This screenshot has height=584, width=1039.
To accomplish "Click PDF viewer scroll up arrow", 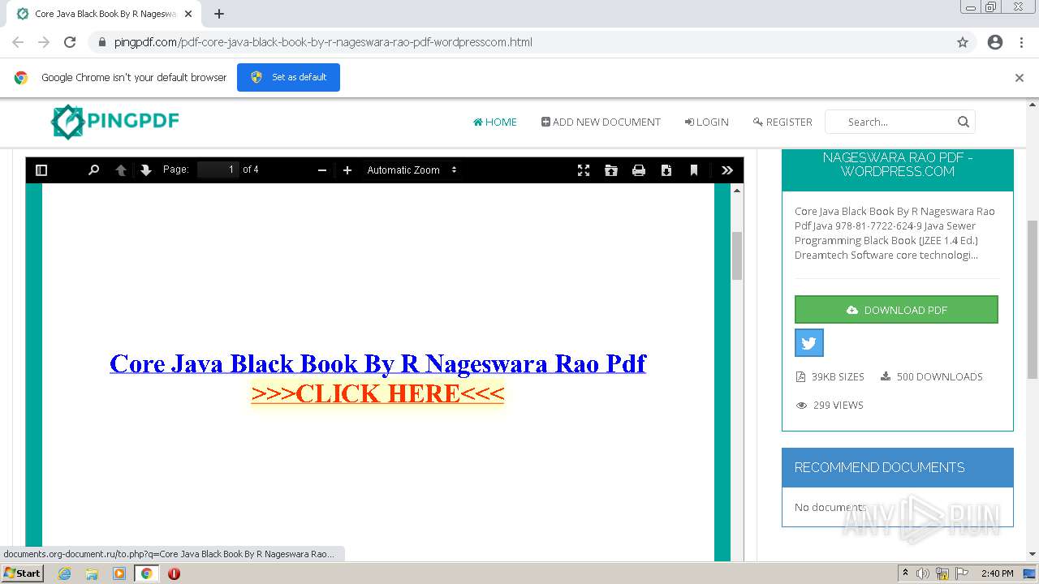I will [x=737, y=190].
